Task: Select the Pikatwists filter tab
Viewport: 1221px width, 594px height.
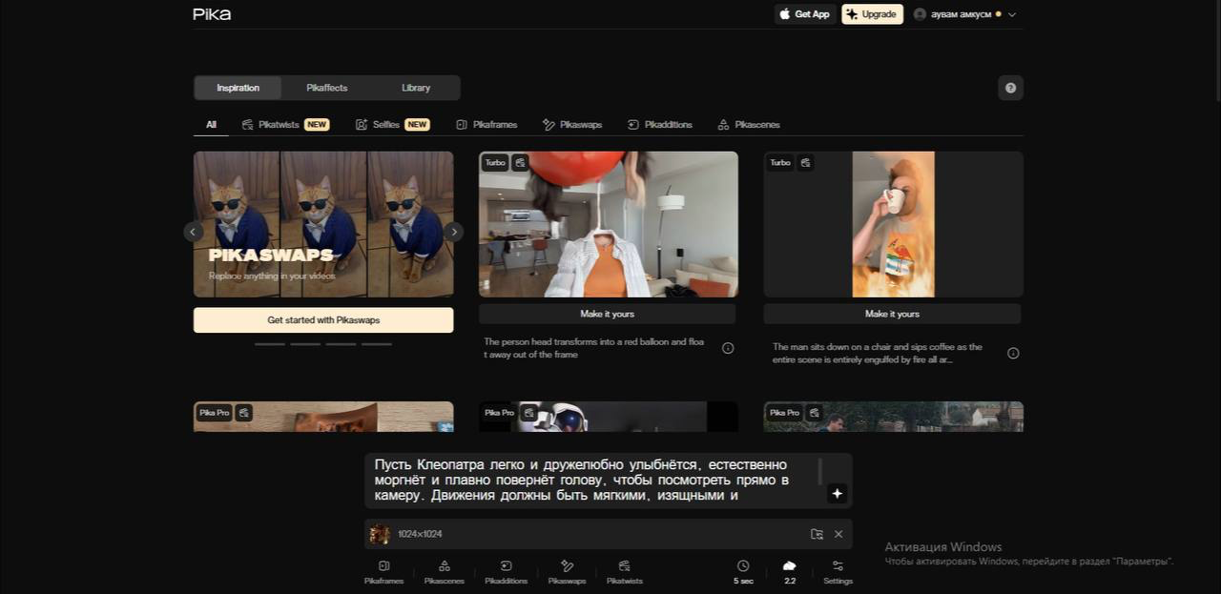Action: click(x=285, y=125)
